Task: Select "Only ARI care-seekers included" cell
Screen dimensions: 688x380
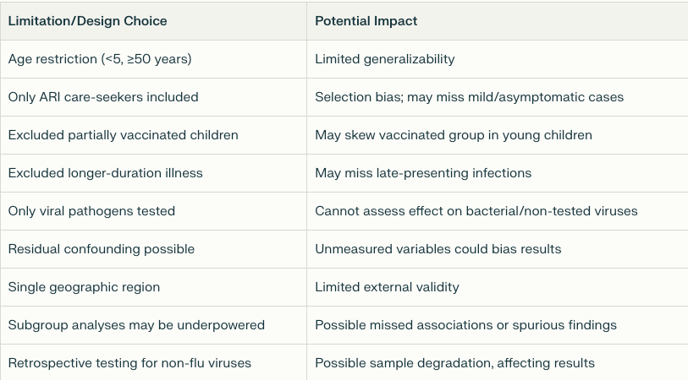Action: [x=103, y=97]
